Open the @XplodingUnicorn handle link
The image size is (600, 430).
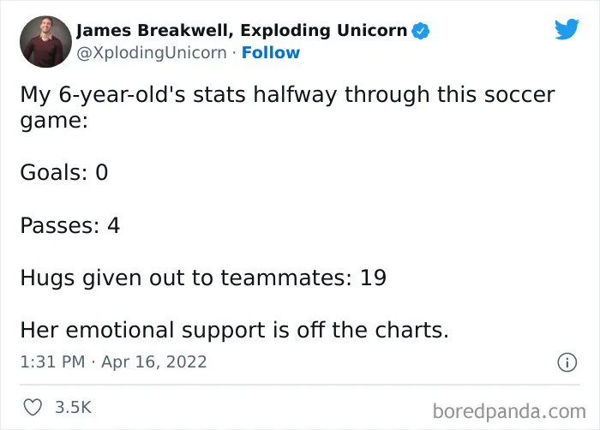(x=152, y=53)
